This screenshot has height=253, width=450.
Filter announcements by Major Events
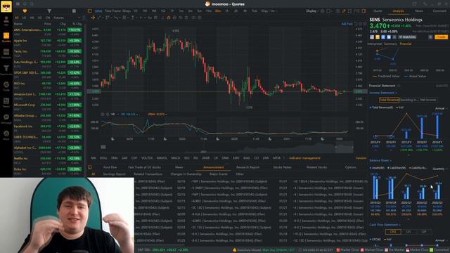click(x=219, y=174)
